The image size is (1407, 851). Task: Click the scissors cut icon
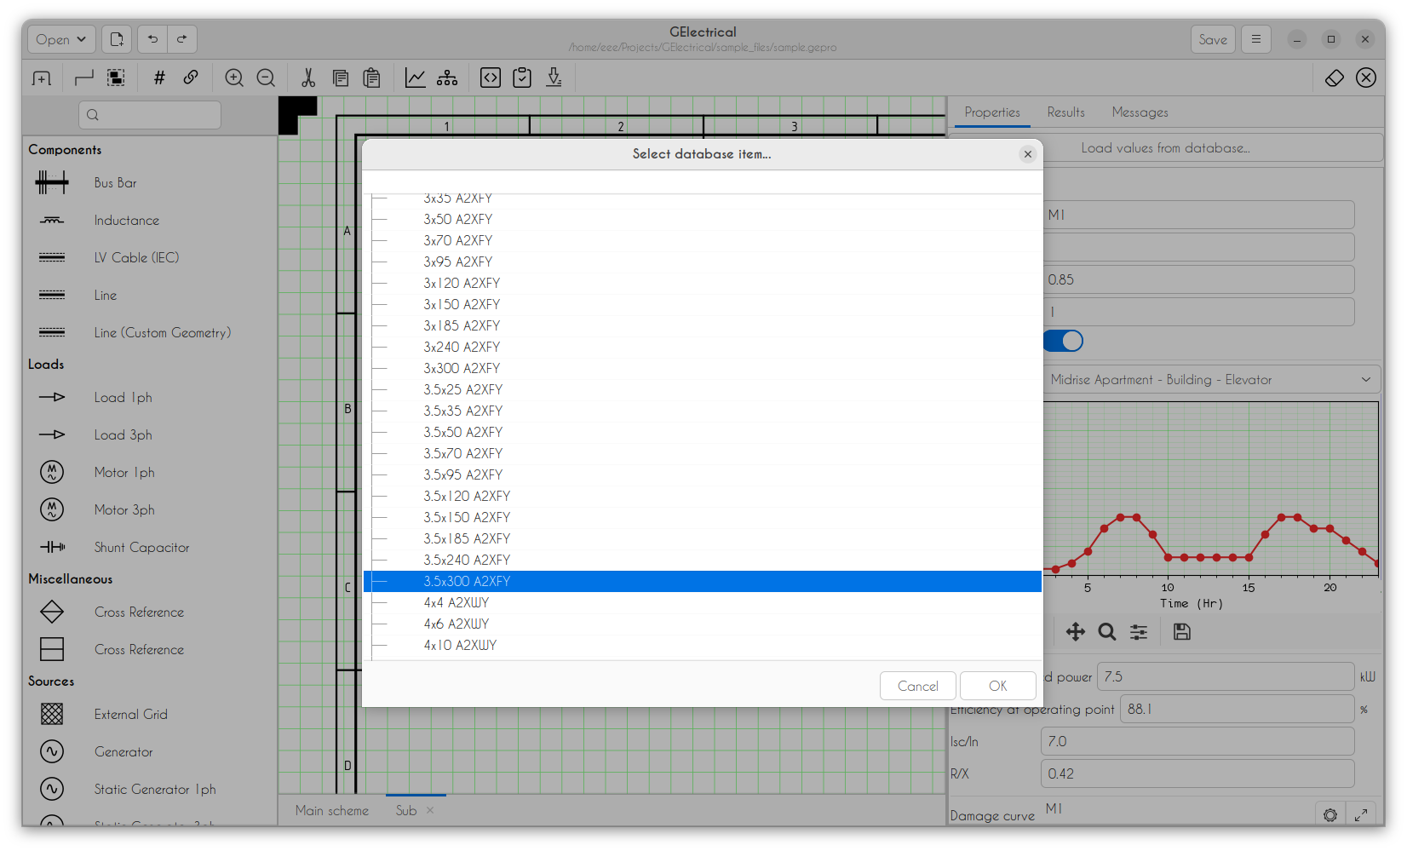pos(308,78)
